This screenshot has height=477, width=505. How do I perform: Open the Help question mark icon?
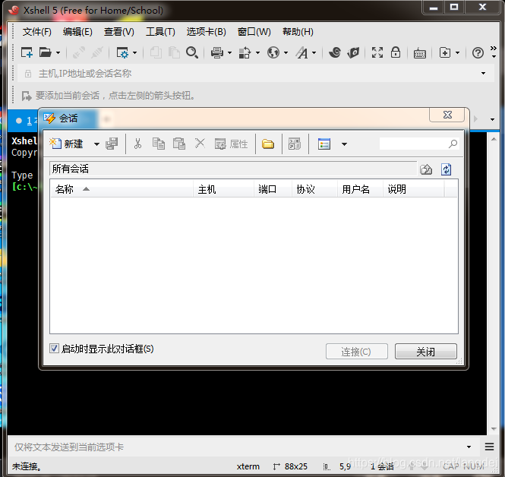click(478, 53)
